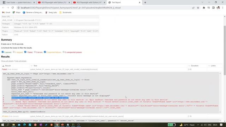Collapse details of the Failed test row
The image size is (226, 127).
12,69
